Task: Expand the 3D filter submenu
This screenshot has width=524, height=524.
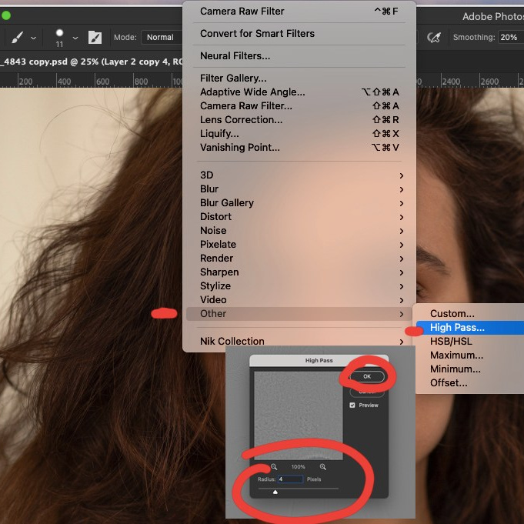Action: (x=299, y=175)
